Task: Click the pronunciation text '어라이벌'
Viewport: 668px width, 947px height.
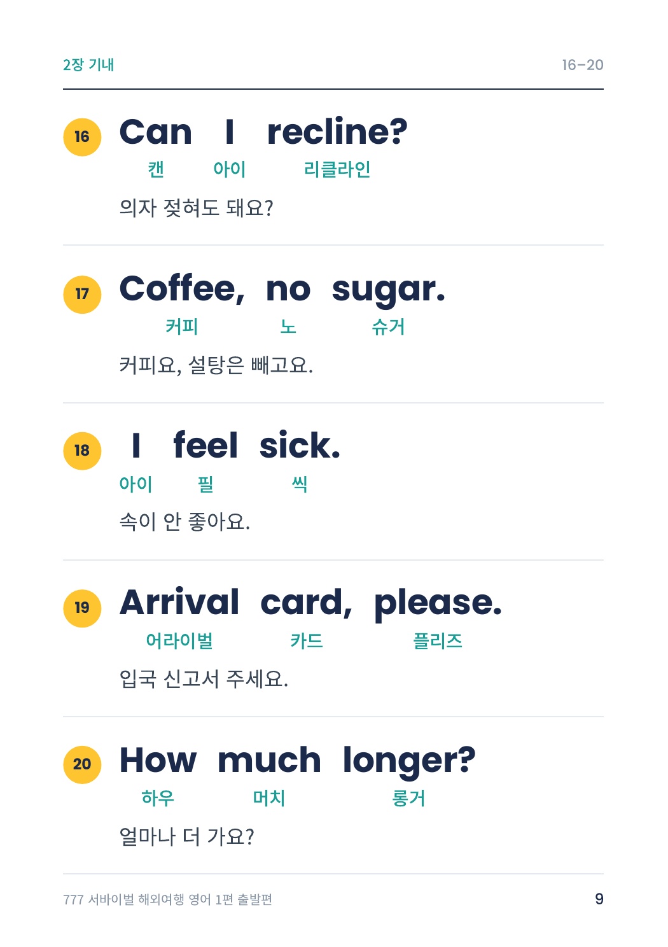Action: (x=179, y=640)
